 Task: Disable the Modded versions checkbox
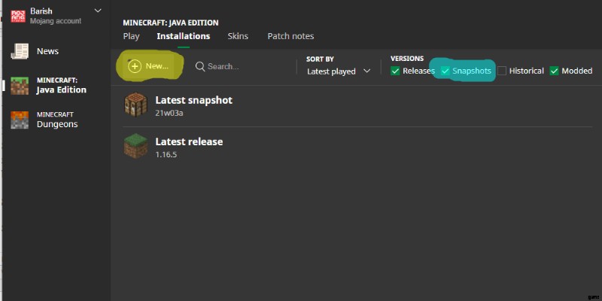point(555,71)
